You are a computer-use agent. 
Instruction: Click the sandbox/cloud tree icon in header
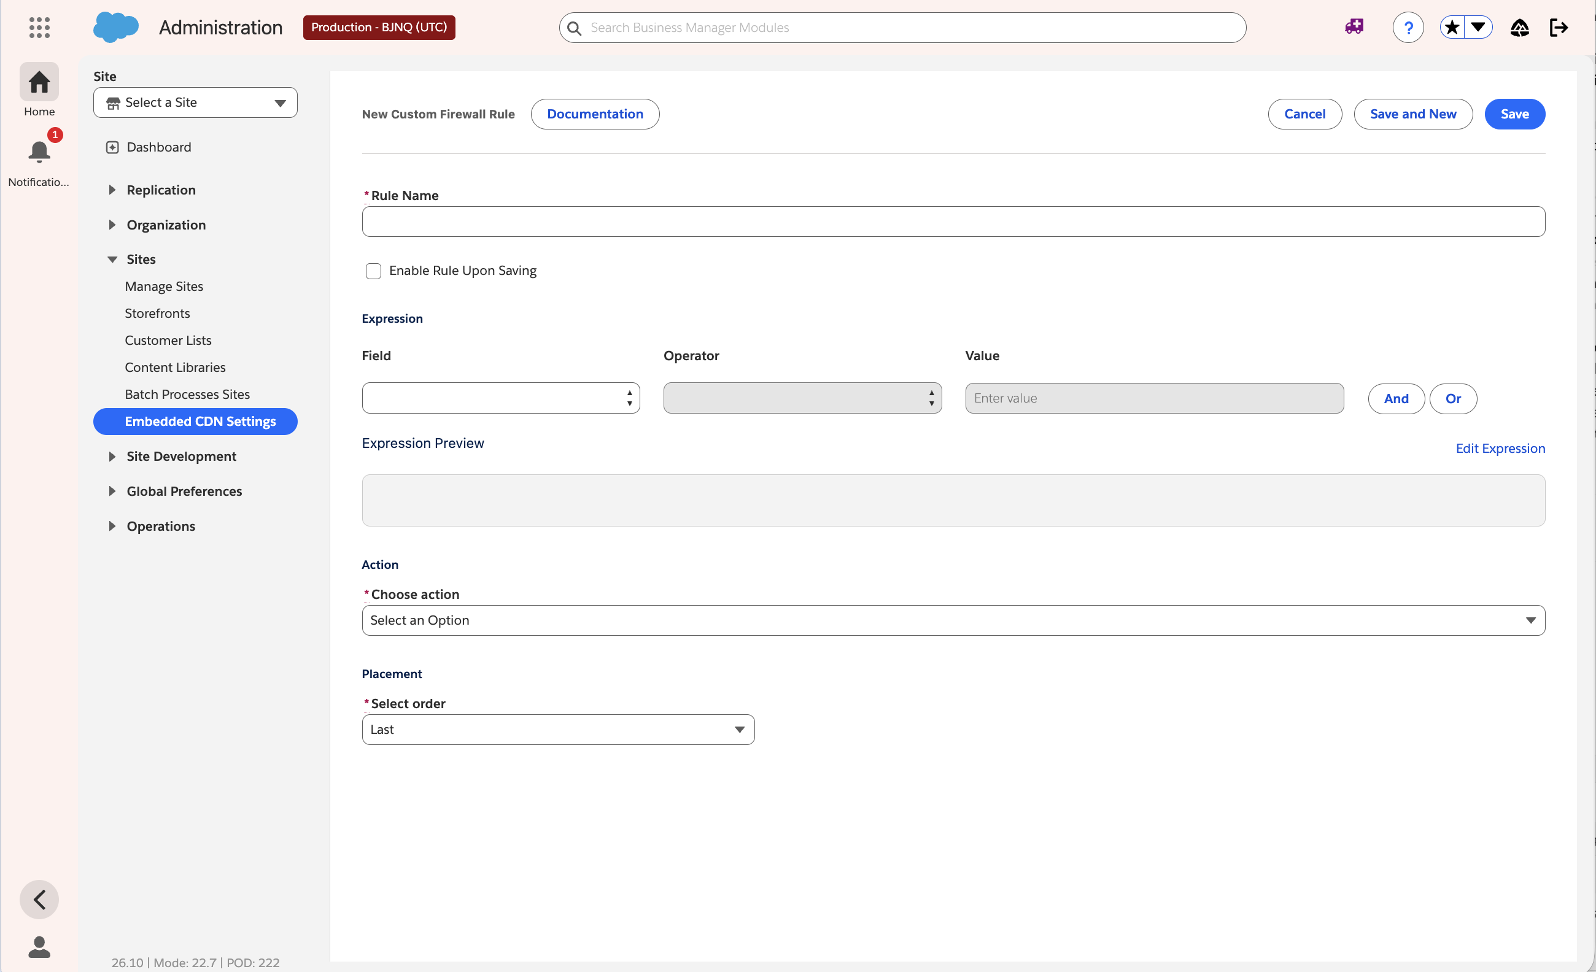tap(1519, 27)
